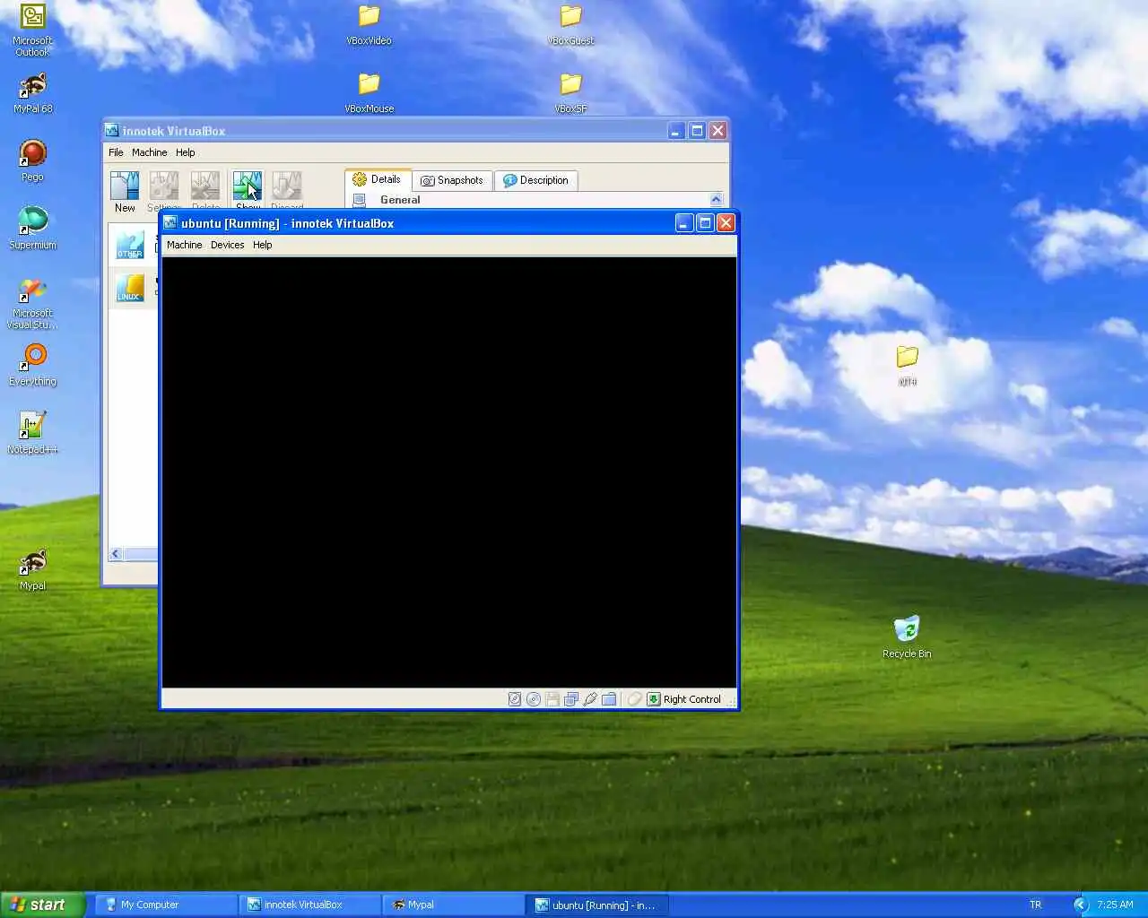Click the Right Control host key label
1148x918 pixels.
(x=691, y=699)
